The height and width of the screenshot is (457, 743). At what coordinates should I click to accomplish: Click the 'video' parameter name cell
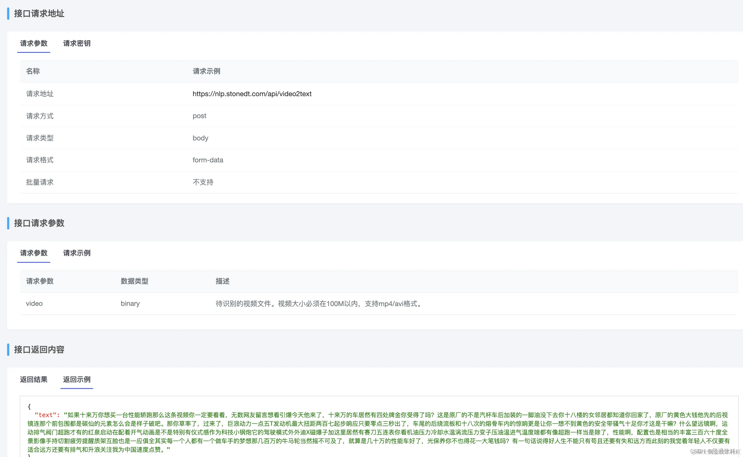tap(34, 303)
